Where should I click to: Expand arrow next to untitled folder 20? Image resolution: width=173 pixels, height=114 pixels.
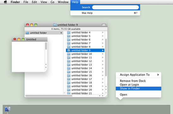click(x=103, y=89)
